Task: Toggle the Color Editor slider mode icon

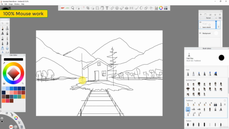Action: point(23,83)
